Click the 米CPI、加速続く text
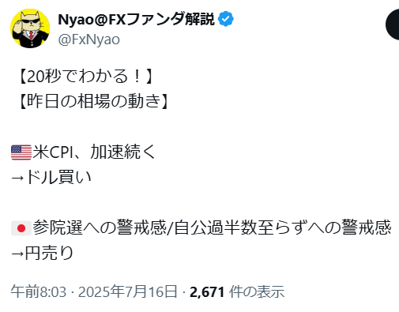The image size is (399, 312). click(x=94, y=152)
